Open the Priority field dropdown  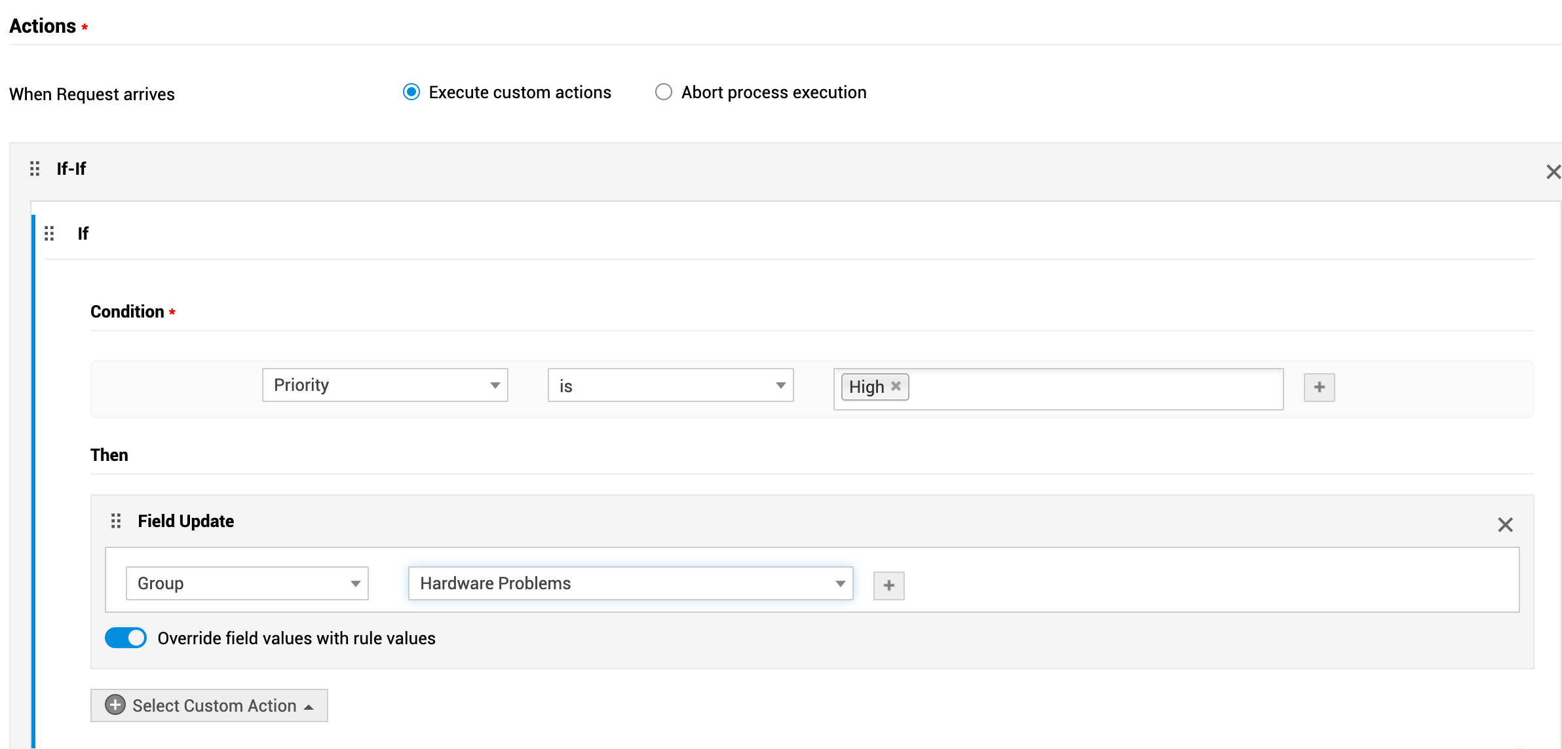pos(385,386)
